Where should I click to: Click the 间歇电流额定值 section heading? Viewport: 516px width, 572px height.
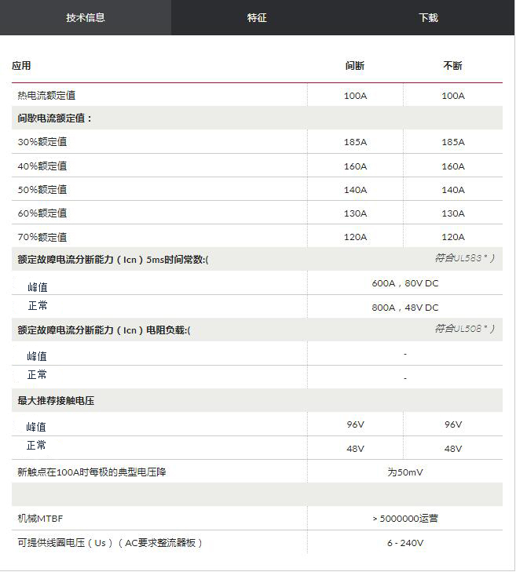pos(55,118)
